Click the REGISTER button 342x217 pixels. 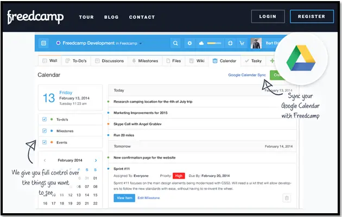coord(312,16)
